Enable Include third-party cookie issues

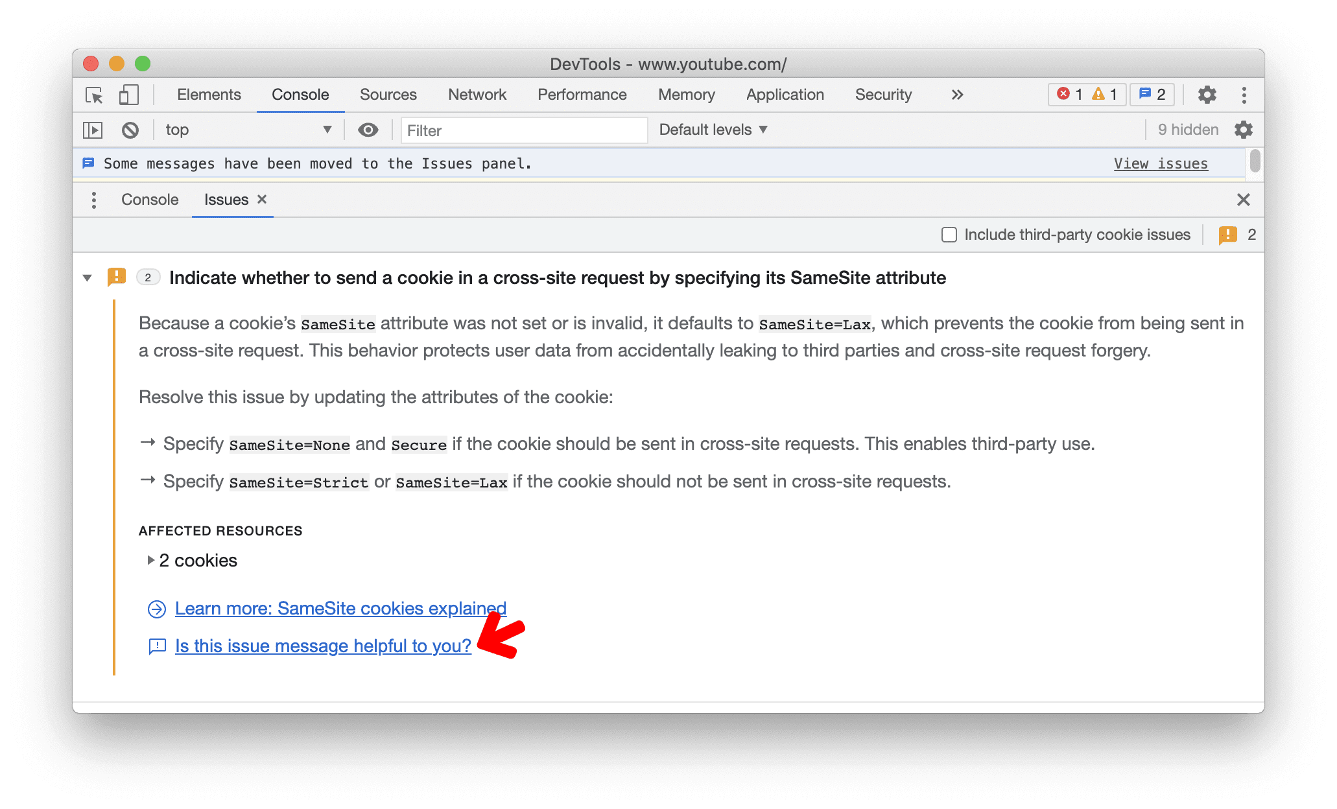952,234
